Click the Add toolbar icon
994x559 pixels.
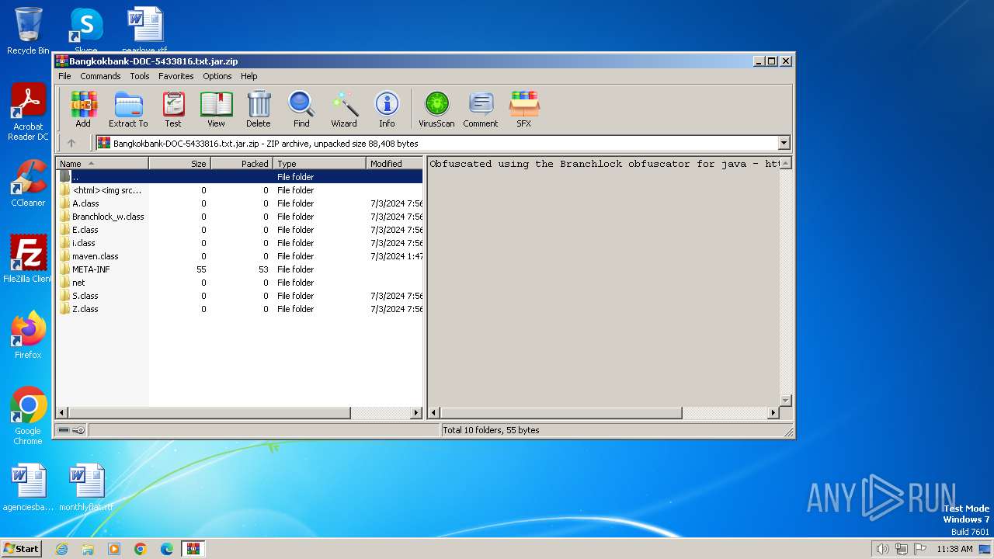[83, 109]
